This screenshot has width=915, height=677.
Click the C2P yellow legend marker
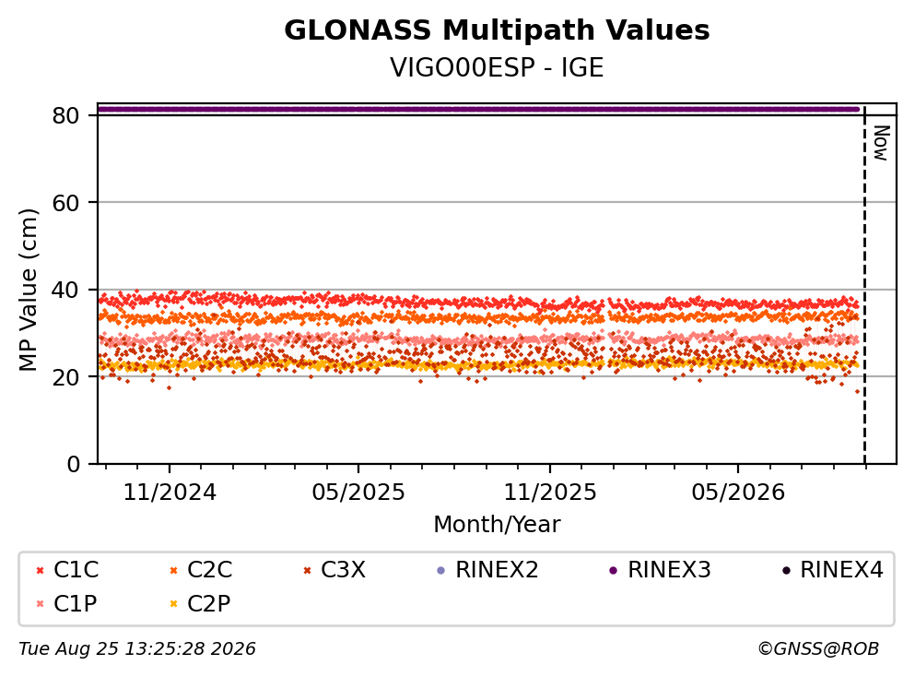click(x=173, y=604)
